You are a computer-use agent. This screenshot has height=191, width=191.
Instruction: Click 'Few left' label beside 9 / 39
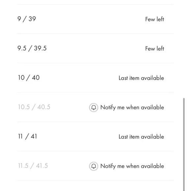pos(154,19)
